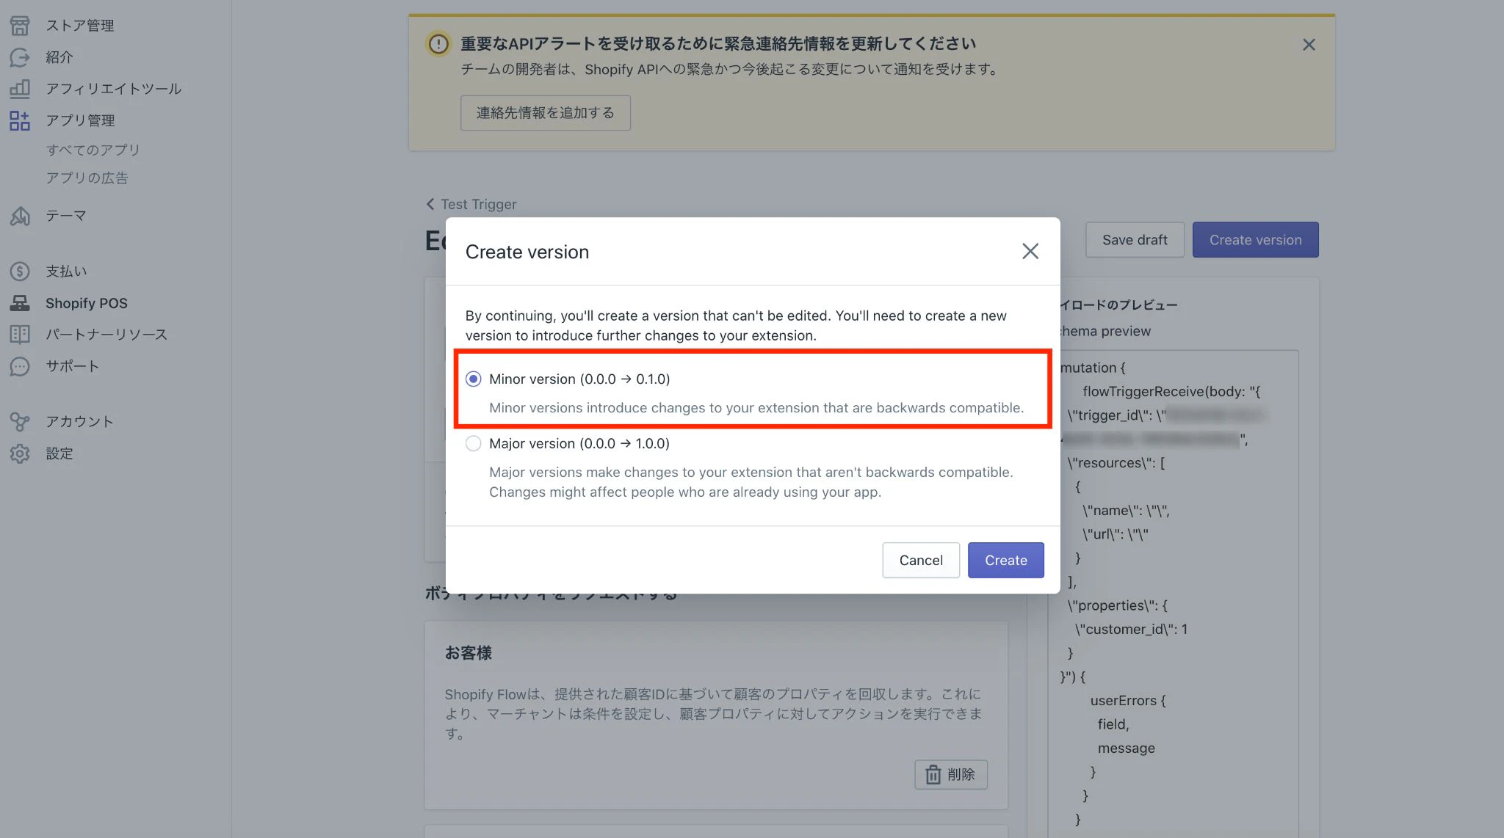Click the テーマ theme paintbrush icon
Image resolution: width=1504 pixels, height=838 pixels.
20,216
